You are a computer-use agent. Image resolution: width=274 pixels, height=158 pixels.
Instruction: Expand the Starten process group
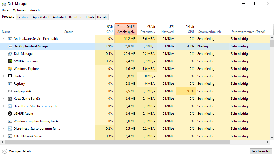click(3, 76)
